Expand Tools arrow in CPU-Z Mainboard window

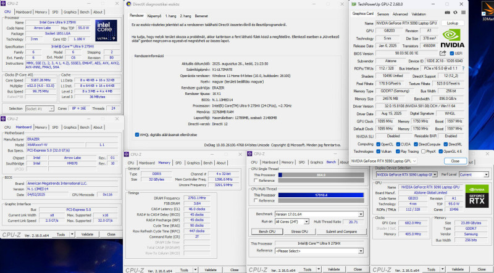(72, 234)
